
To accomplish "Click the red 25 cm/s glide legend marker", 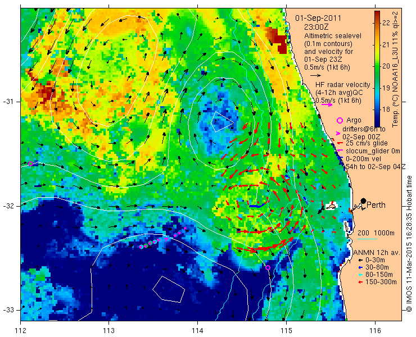I will [340, 143].
